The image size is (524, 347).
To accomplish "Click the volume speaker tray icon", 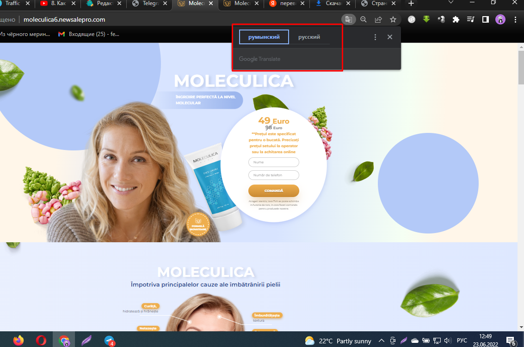I will [448, 341].
